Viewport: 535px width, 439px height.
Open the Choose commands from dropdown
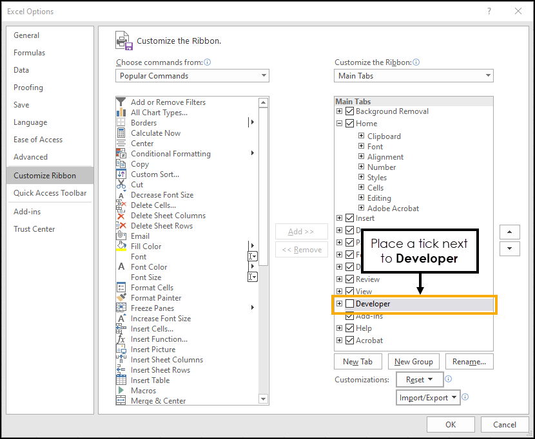click(x=193, y=76)
